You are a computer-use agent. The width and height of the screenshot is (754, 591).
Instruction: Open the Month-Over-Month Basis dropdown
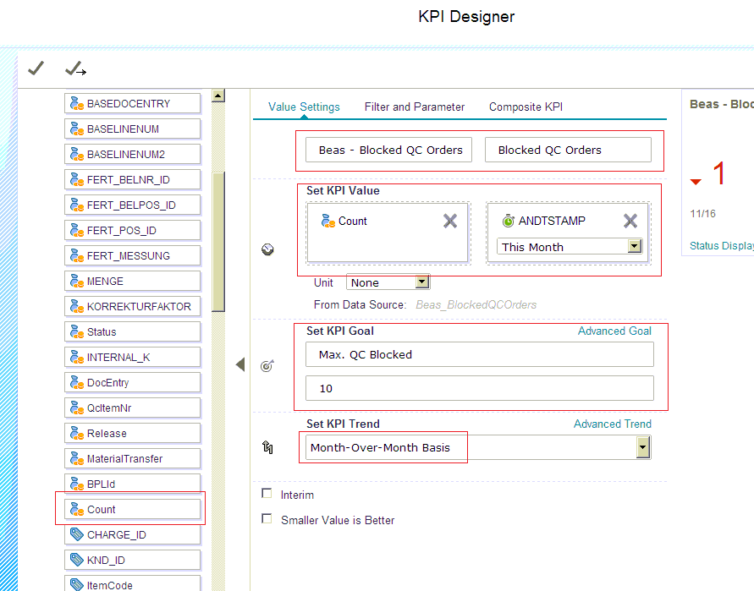tap(641, 447)
